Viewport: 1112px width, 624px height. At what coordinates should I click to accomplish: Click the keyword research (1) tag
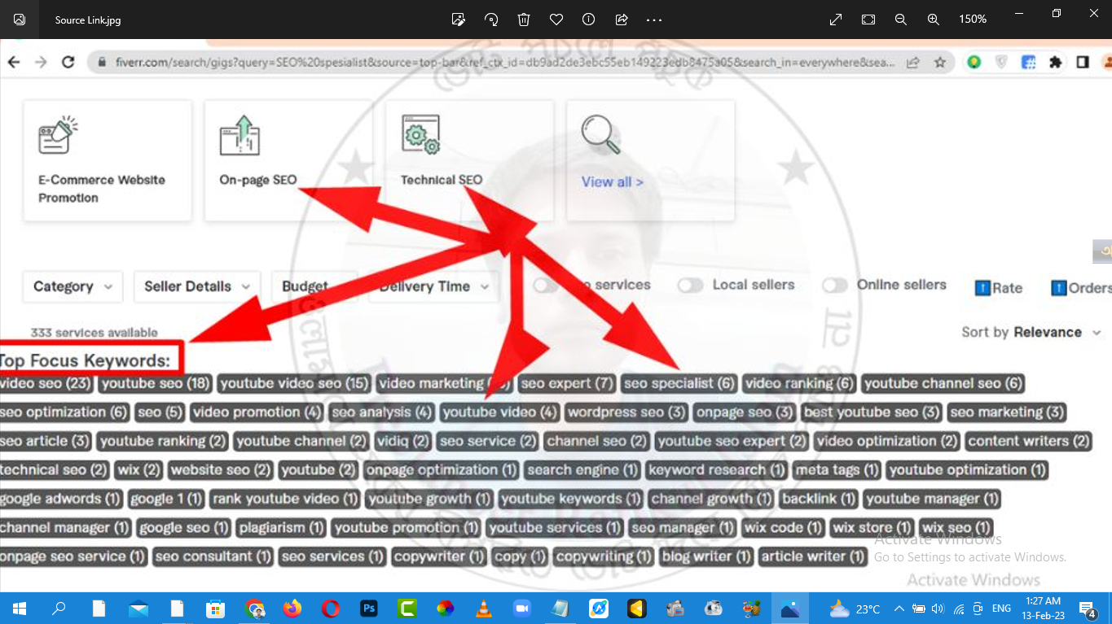[x=716, y=470]
